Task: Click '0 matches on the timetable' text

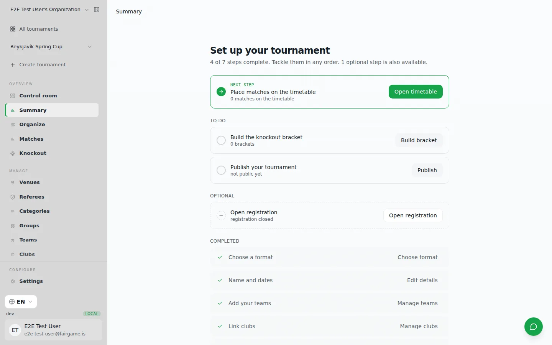Action: (x=262, y=99)
